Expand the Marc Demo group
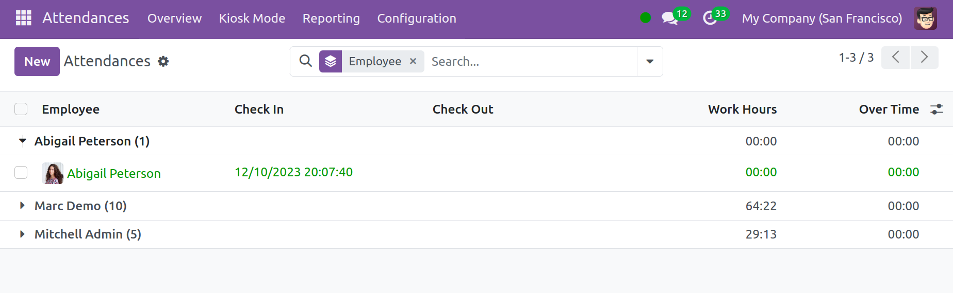This screenshot has width=953, height=293. coord(22,206)
